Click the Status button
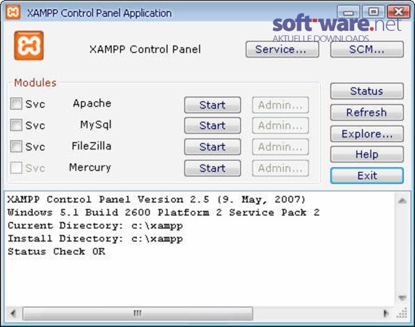Viewport: 415px width, 327px height. 367,91
